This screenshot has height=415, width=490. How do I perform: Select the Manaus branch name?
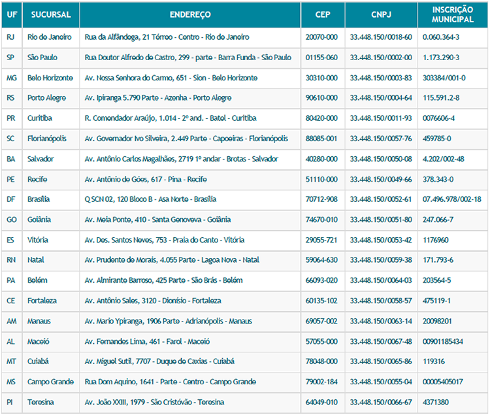(x=39, y=321)
